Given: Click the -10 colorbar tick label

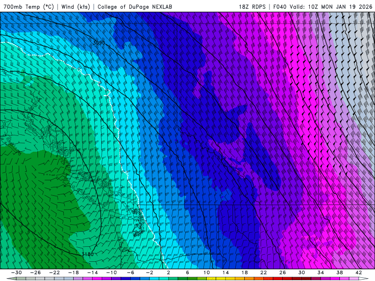Looking at the screenshot, I should pyautogui.click(x=111, y=273).
